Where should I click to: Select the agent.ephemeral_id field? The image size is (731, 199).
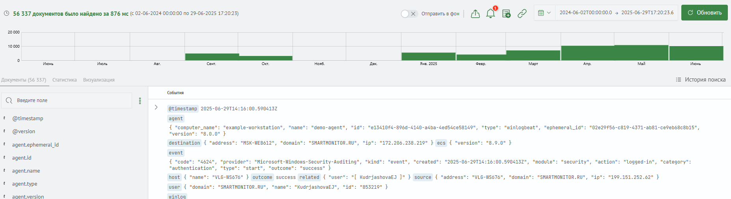[x=35, y=145]
